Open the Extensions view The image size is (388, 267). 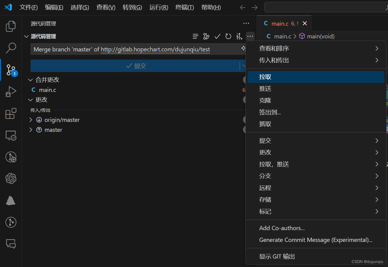pyautogui.click(x=11, y=113)
